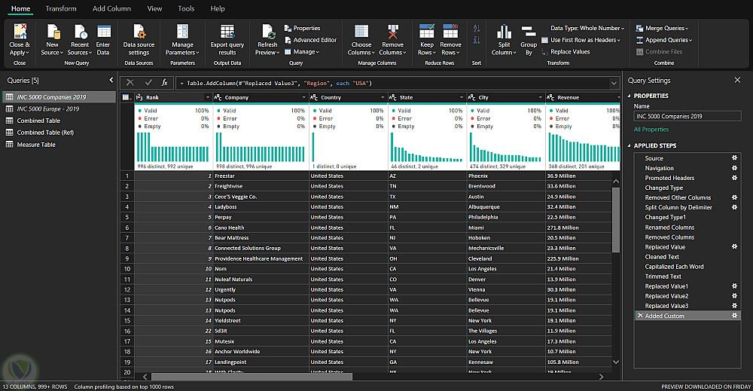Click the query Name input field
The height and width of the screenshot is (391, 753).
point(687,116)
